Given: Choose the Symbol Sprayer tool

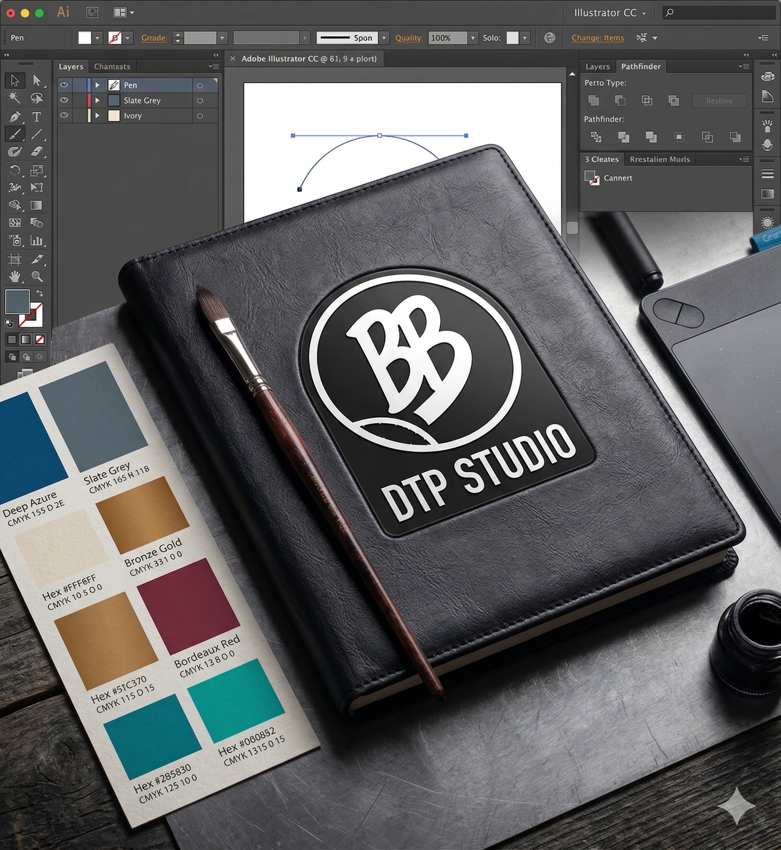Looking at the screenshot, I should (15, 241).
